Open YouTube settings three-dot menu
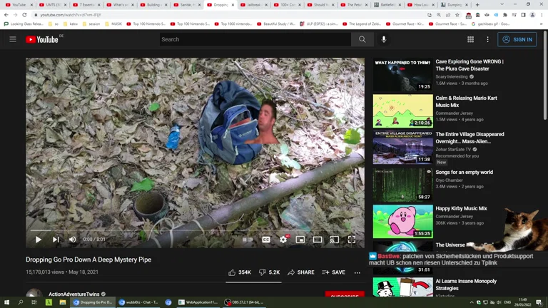548x308 pixels. coord(487,39)
